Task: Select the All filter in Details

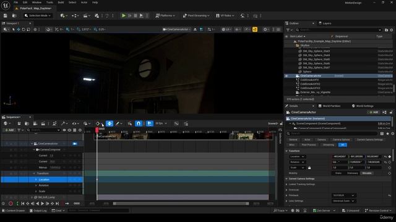Action: 342,145
